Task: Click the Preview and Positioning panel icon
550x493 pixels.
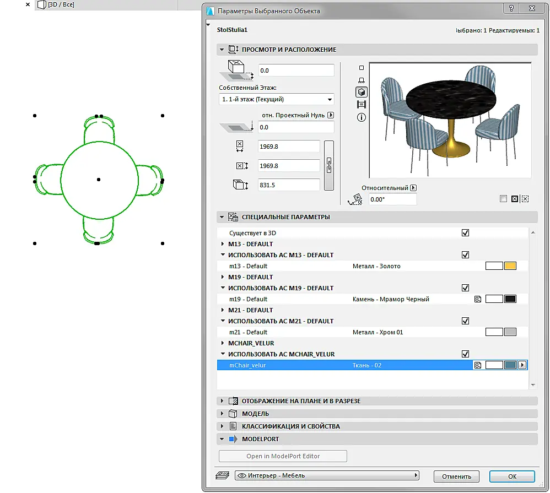Action: click(x=233, y=50)
